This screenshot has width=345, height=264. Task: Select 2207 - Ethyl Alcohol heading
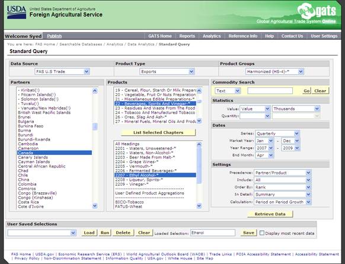point(155,175)
